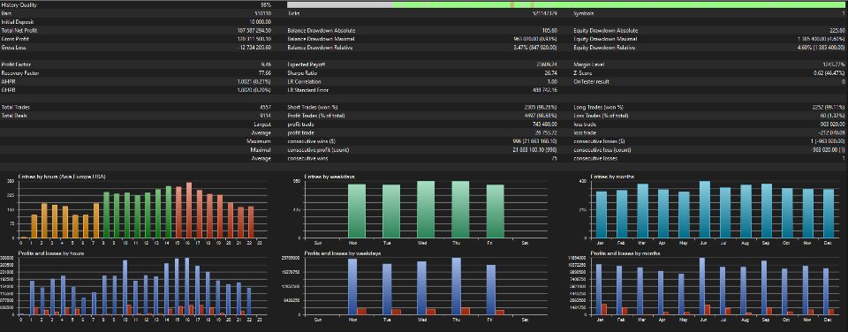Select the Loss Trades (% of total) label
Screen dimensions: 848x332
pos(601,116)
